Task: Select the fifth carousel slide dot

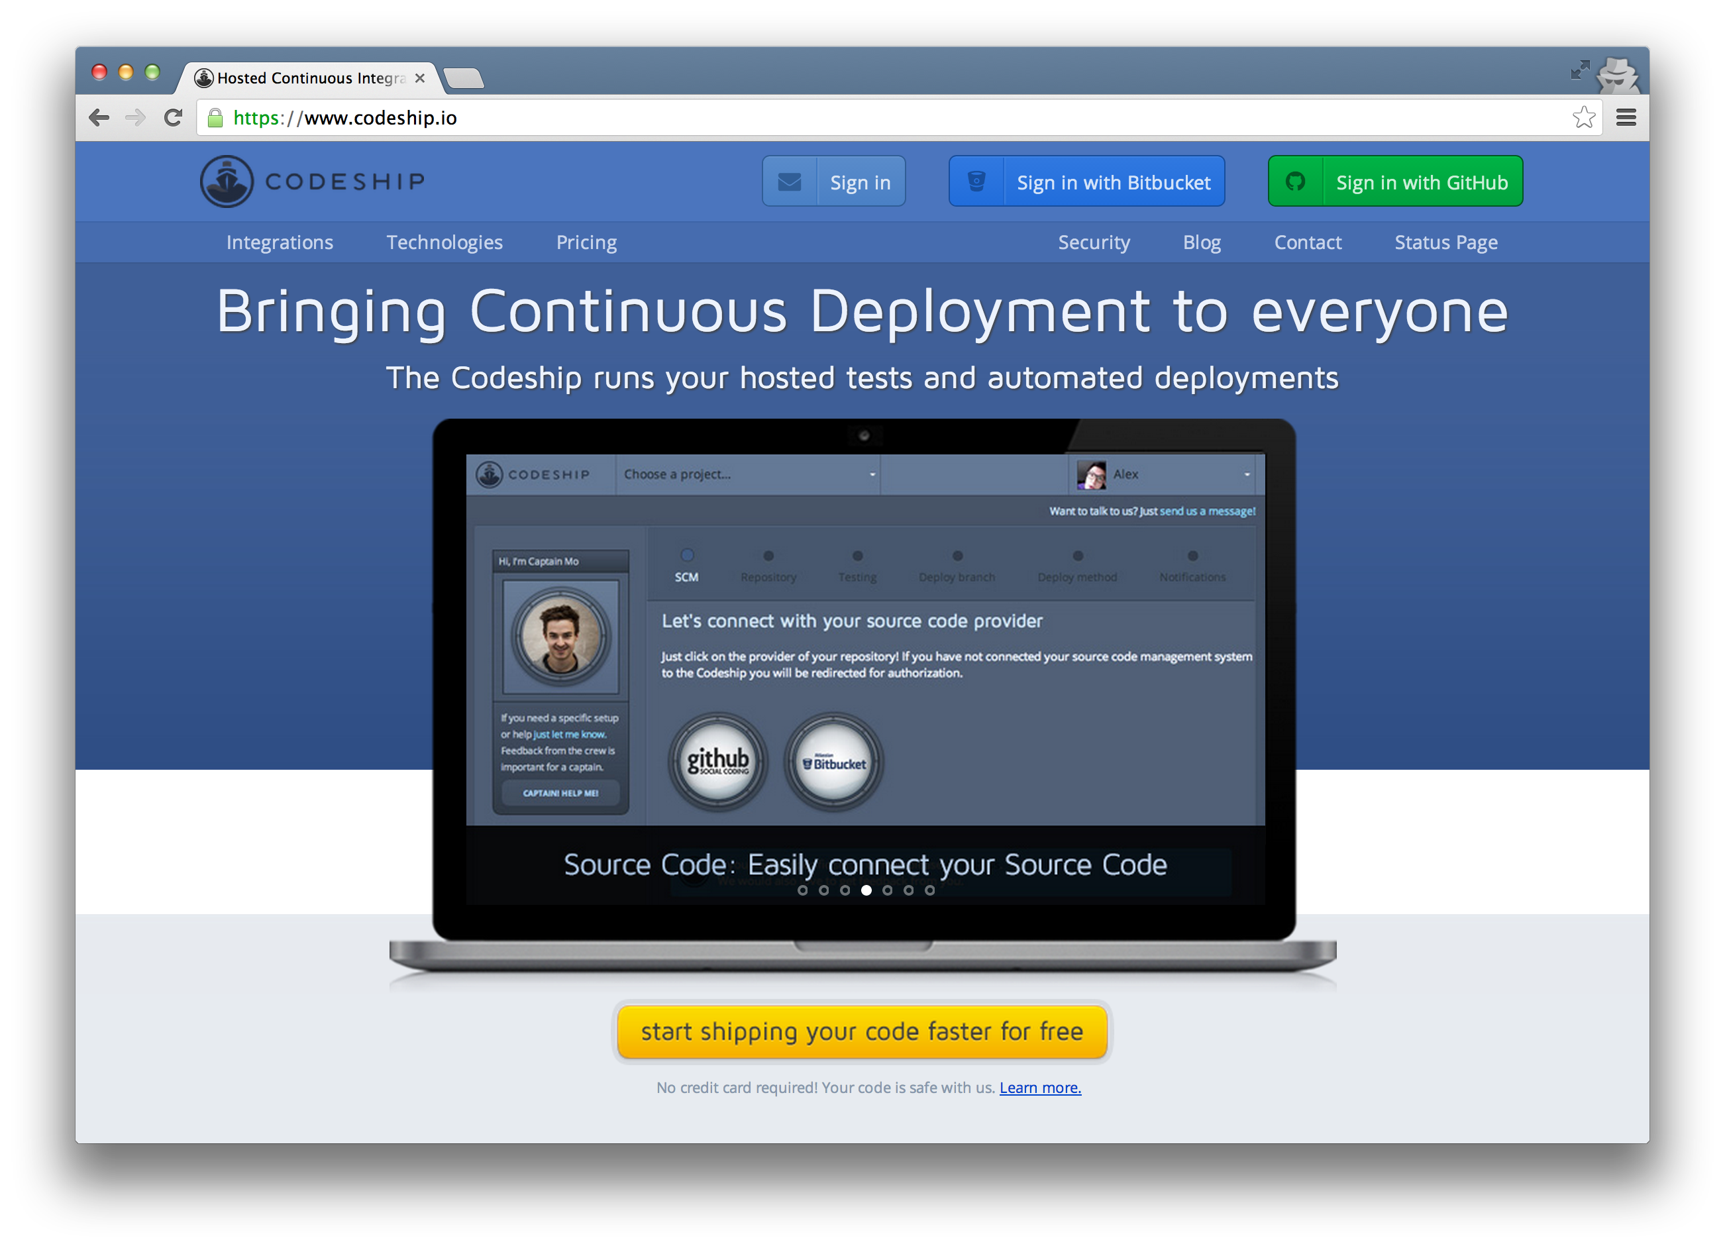Action: [887, 890]
